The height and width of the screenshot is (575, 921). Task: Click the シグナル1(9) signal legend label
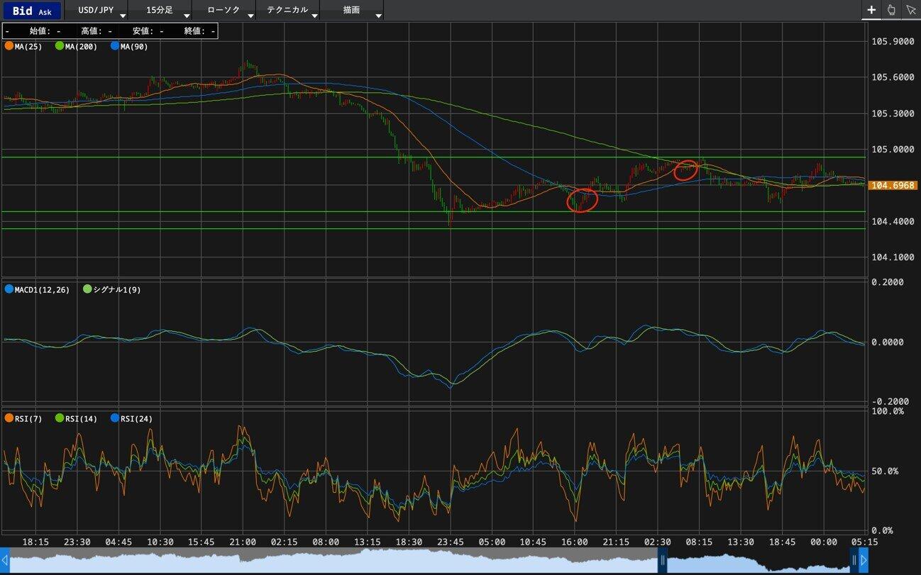[x=116, y=289]
